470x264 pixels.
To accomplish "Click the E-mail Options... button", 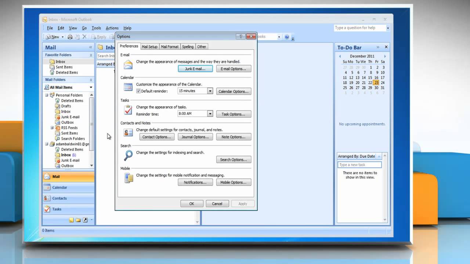I will 234,69.
